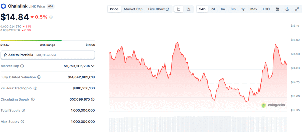The height and width of the screenshot is (132, 302).
Task: Toggle LOG scale on chart
Action: click(266, 9)
